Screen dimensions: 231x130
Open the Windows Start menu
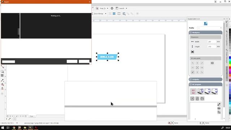click(x=3, y=127)
